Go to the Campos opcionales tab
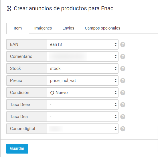Image resolution: width=158 pixels, height=157 pixels. pos(102,28)
